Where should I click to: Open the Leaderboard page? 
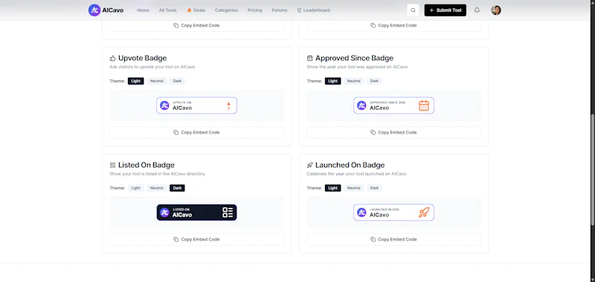tap(313, 10)
